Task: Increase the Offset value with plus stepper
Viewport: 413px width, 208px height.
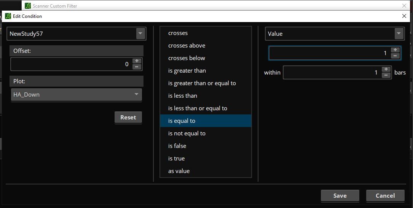Action: [137, 61]
